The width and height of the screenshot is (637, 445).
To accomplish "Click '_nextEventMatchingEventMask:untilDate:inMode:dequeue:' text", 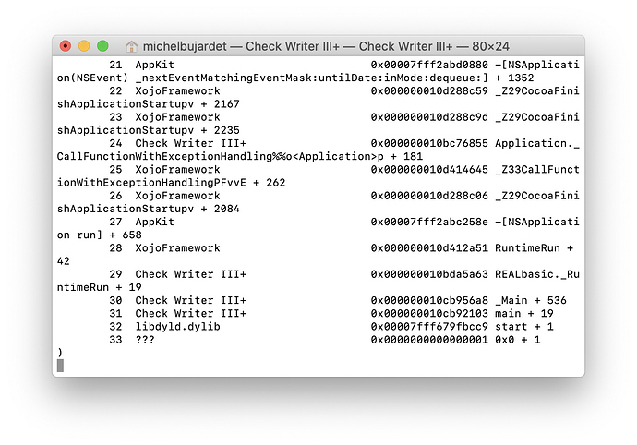I will (x=312, y=78).
